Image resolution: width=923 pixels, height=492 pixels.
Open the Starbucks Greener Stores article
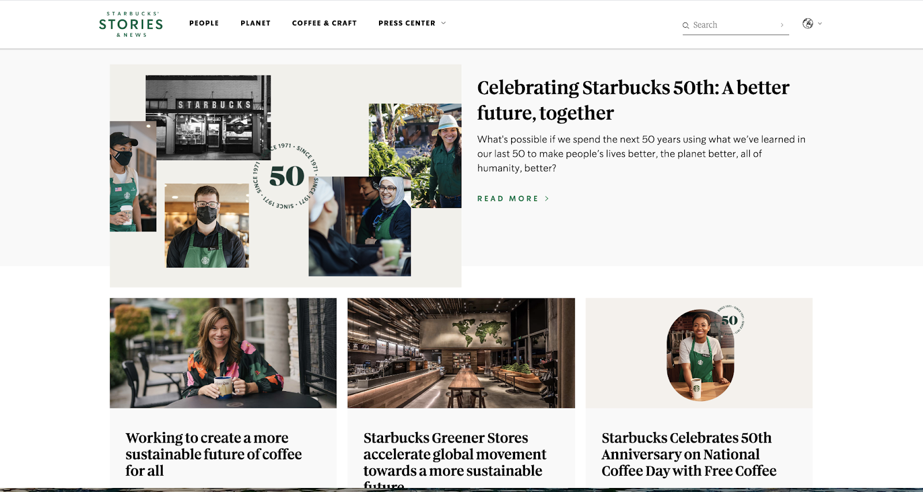coord(455,461)
